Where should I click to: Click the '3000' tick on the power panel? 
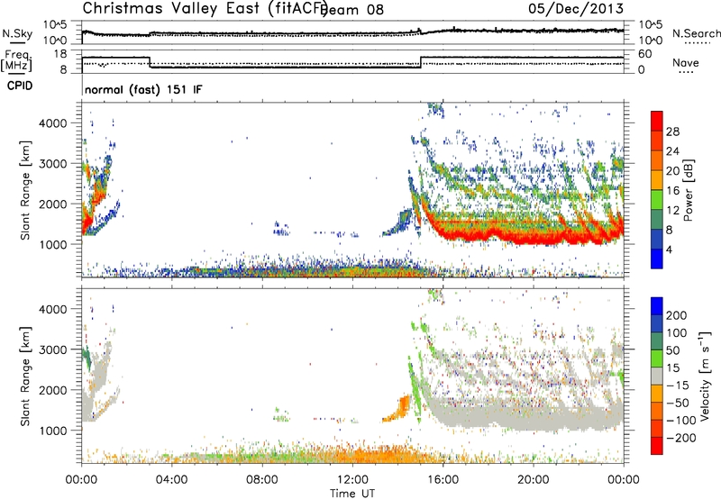click(x=52, y=164)
